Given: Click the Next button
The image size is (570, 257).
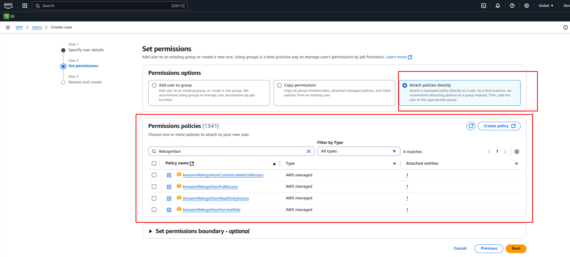Looking at the screenshot, I should pos(516,248).
